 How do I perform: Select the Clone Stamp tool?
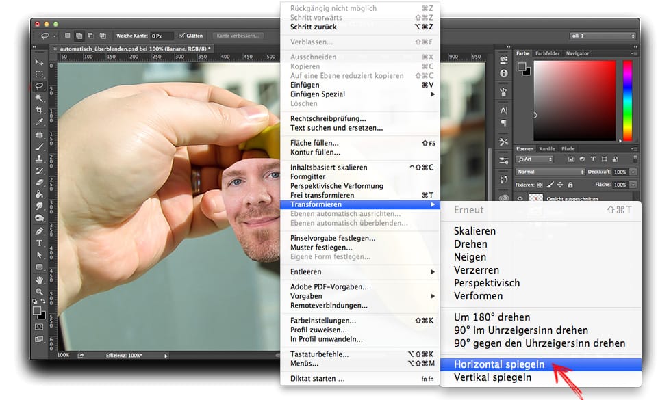[39, 159]
